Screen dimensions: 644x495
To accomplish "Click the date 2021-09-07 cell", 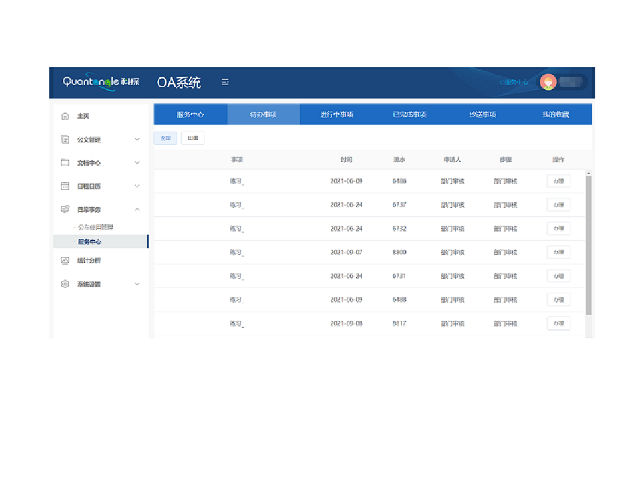I will 346,252.
